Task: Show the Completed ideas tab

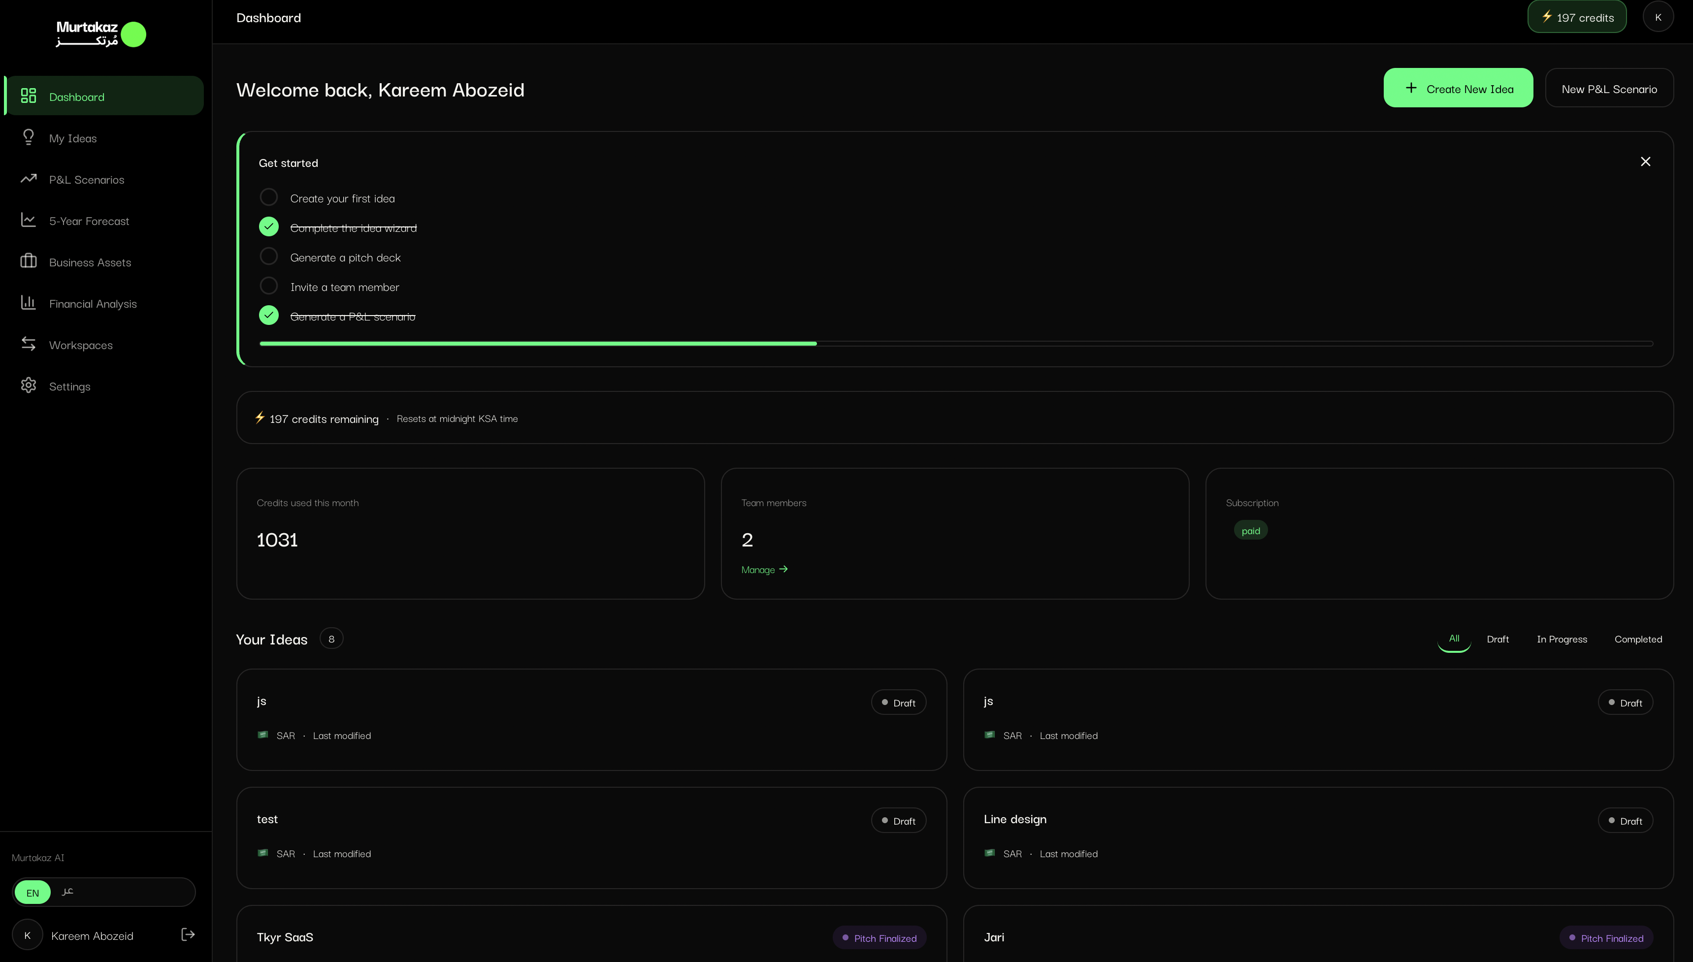Action: pos(1637,639)
